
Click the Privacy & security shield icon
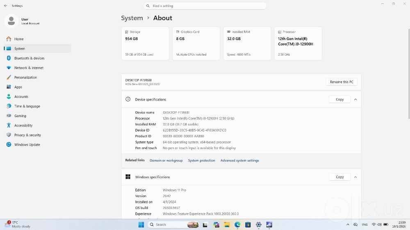tap(9, 135)
